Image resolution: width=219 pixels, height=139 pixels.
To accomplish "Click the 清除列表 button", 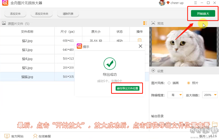I will pos(68,14).
